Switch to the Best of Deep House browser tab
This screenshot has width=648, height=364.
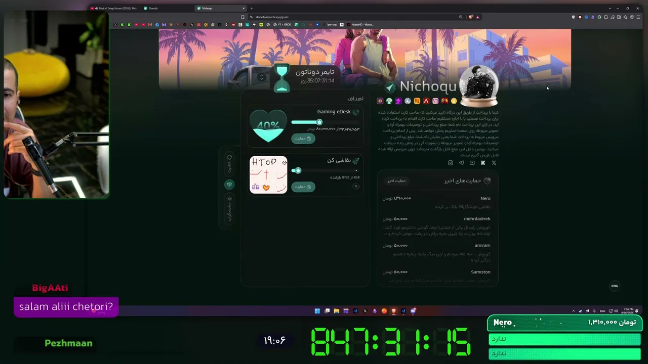click(114, 8)
